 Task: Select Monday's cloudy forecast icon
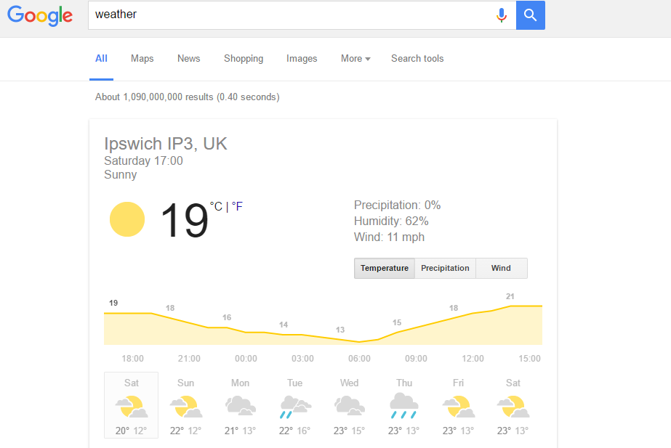241,406
